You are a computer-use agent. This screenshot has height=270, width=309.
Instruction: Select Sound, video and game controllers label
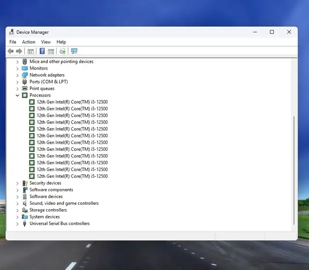[64, 203]
